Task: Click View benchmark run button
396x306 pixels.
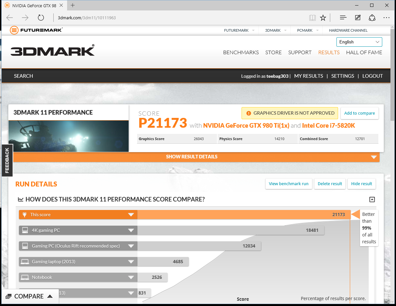Action: pyautogui.click(x=289, y=184)
